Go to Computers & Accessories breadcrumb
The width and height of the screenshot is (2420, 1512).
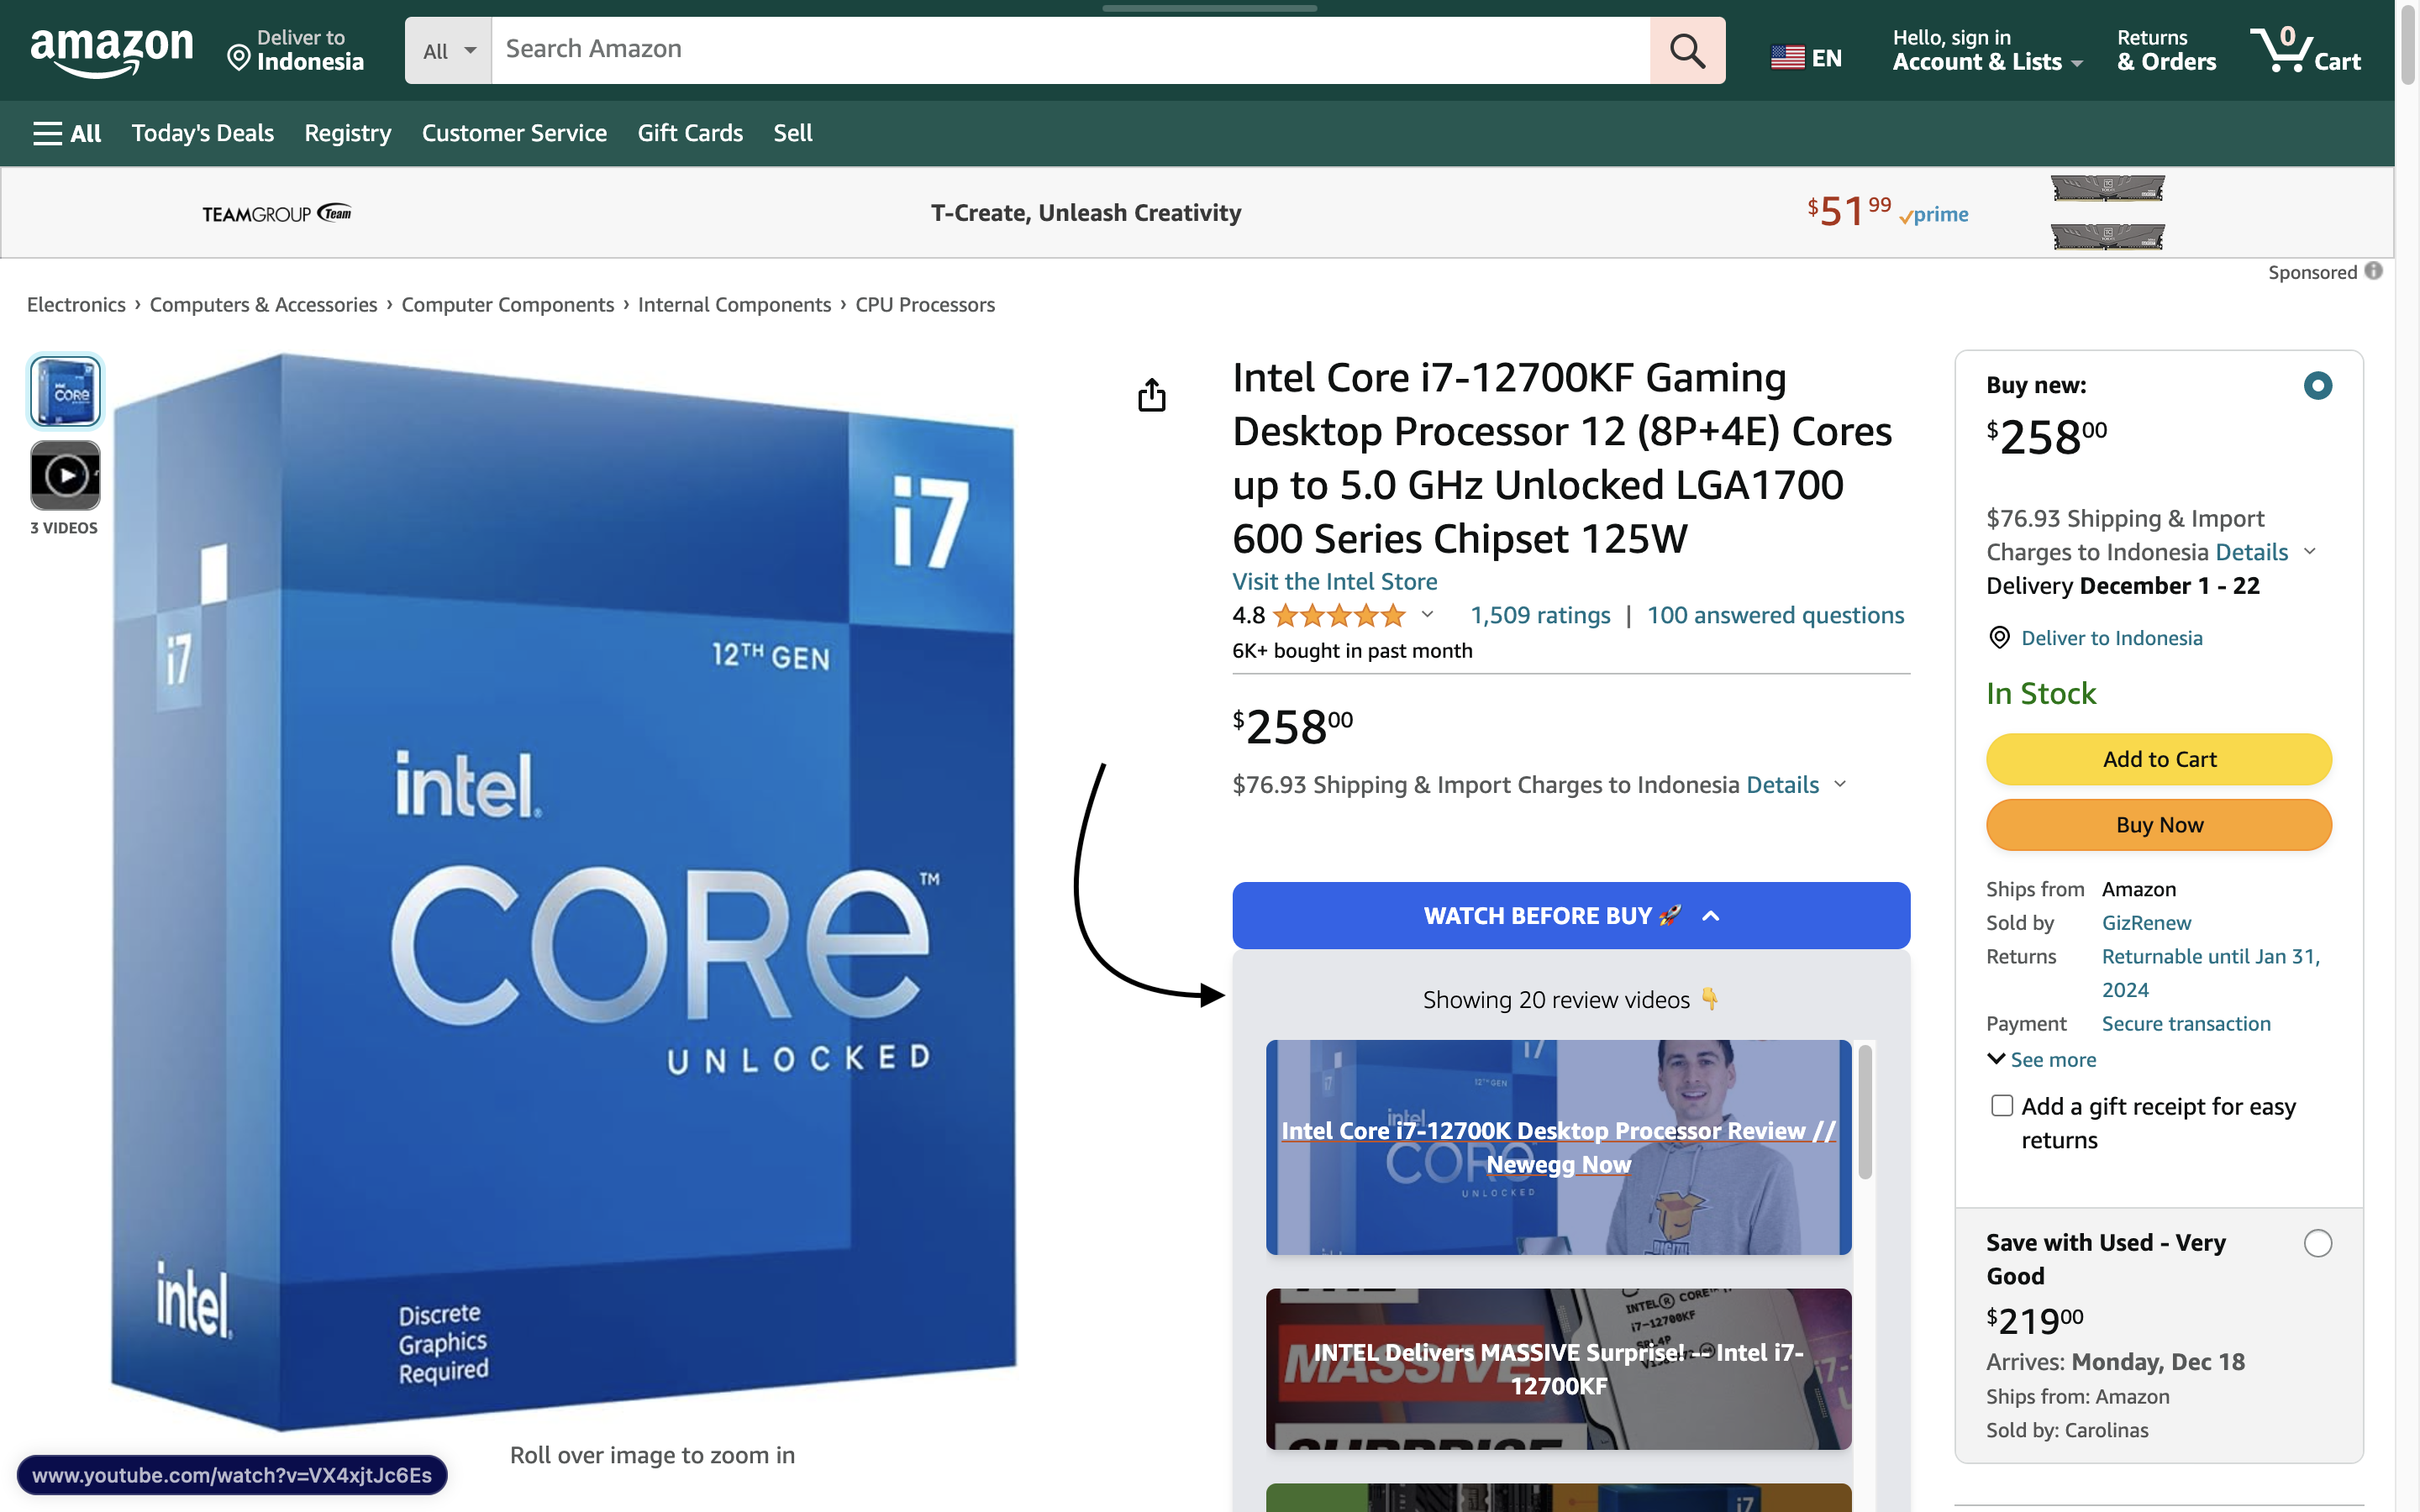pyautogui.click(x=263, y=304)
